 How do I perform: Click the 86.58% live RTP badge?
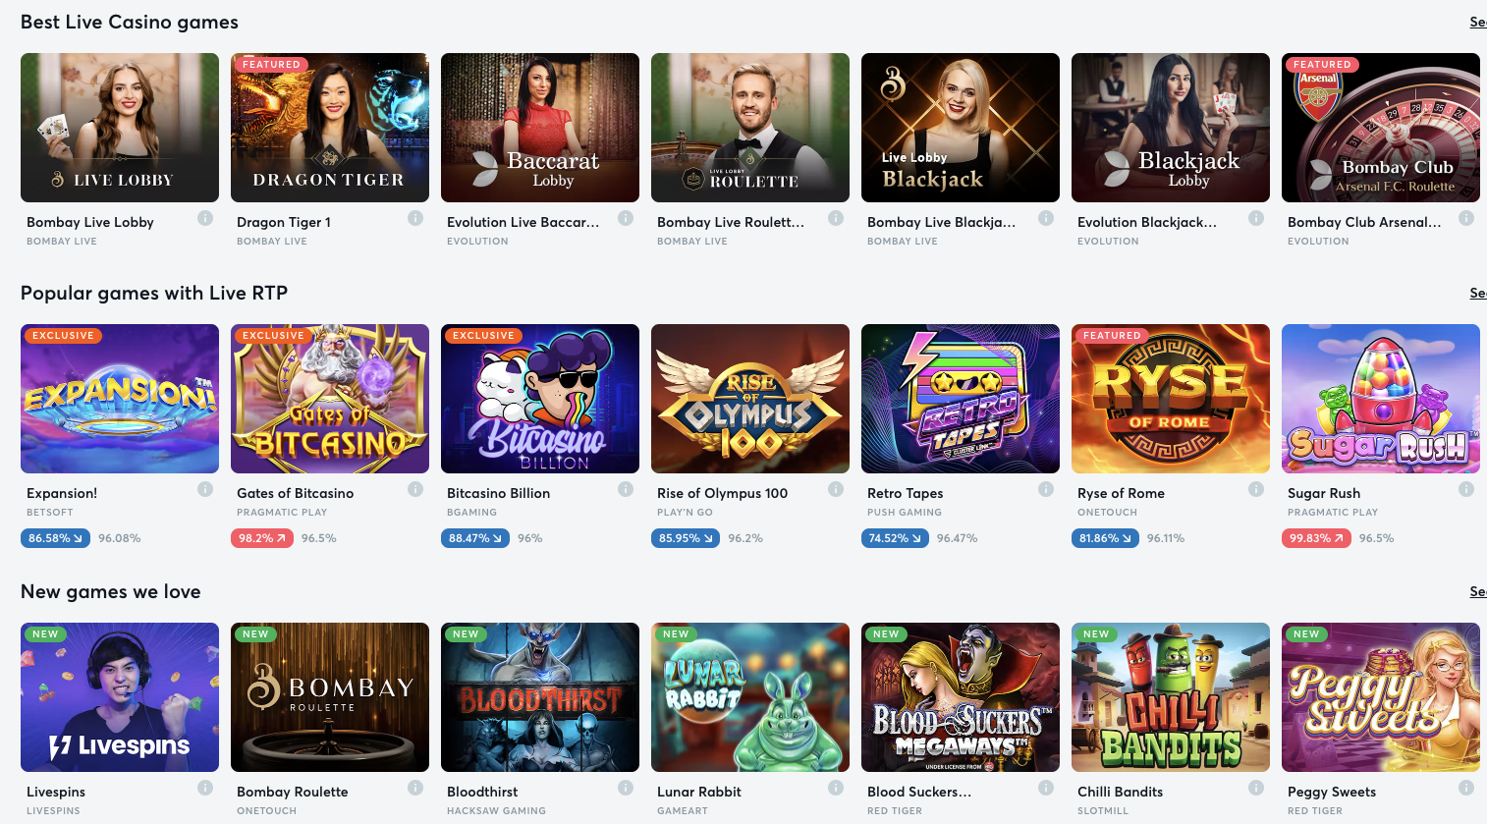click(x=56, y=538)
